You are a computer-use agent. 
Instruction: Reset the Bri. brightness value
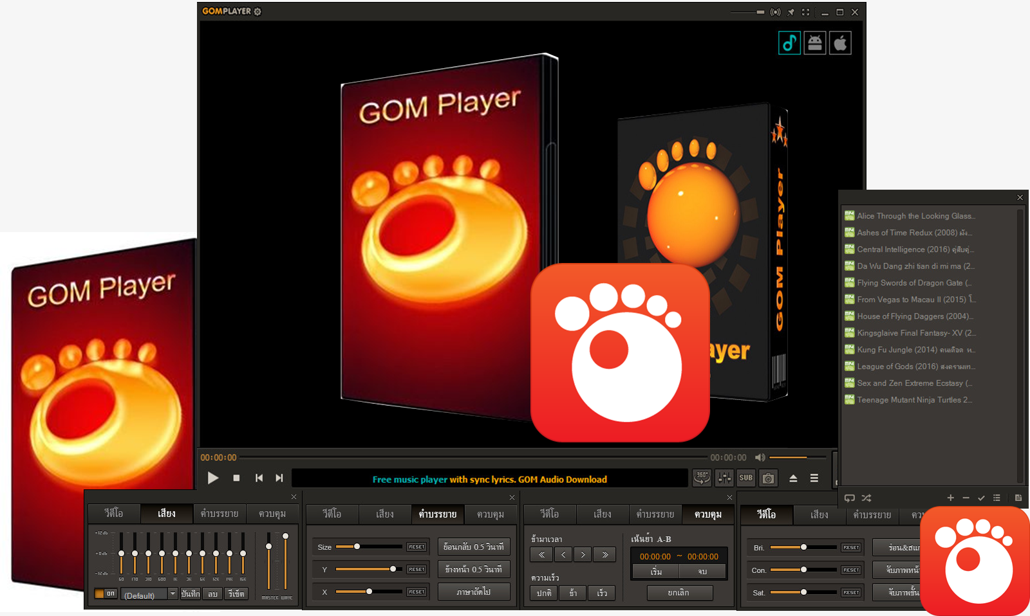[851, 548]
